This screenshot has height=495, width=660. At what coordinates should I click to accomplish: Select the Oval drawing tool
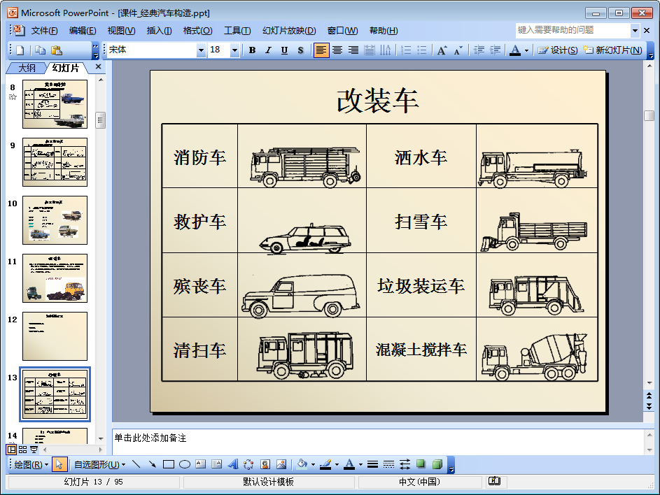[x=185, y=464]
